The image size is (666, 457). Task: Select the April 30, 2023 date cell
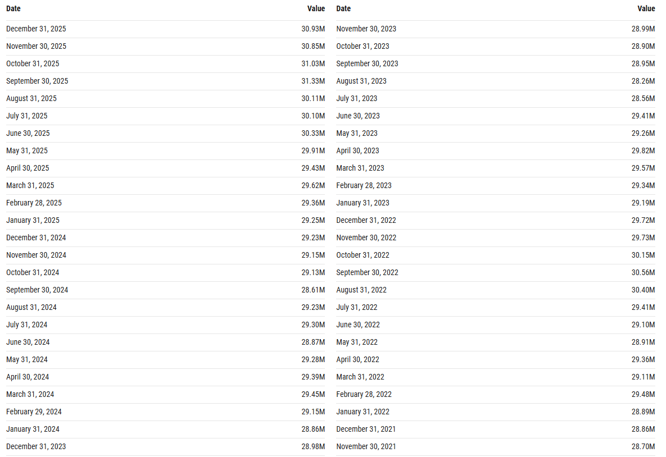pos(357,150)
